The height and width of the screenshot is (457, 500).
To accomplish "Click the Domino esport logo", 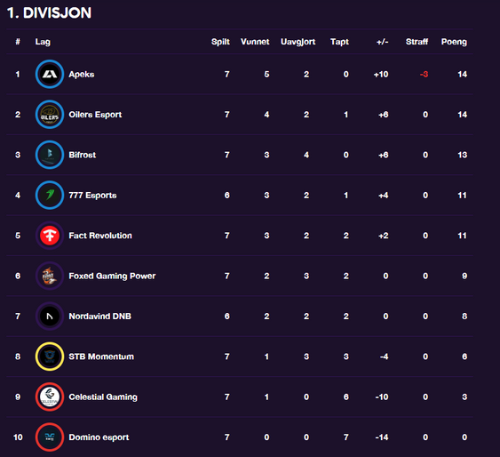I will pyautogui.click(x=50, y=437).
